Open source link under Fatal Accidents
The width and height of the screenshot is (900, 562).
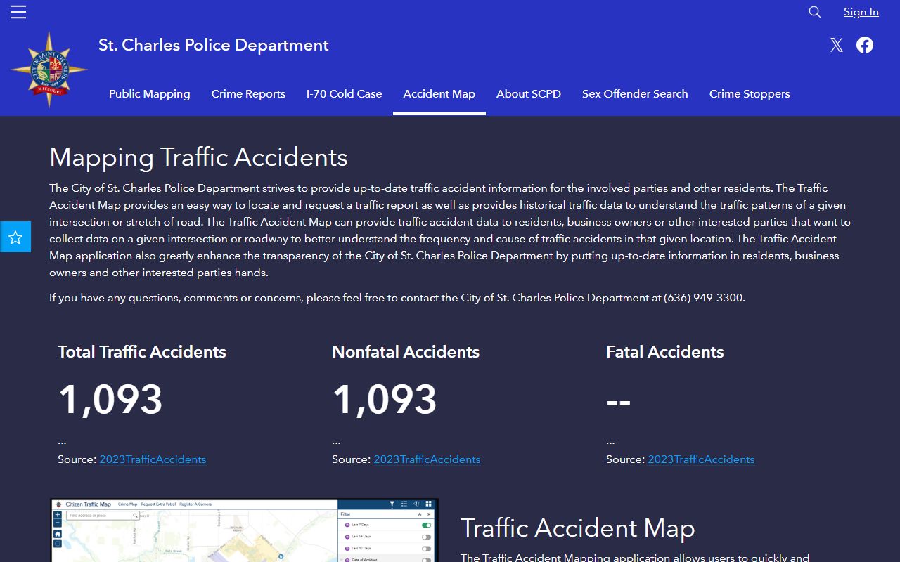pyautogui.click(x=701, y=459)
